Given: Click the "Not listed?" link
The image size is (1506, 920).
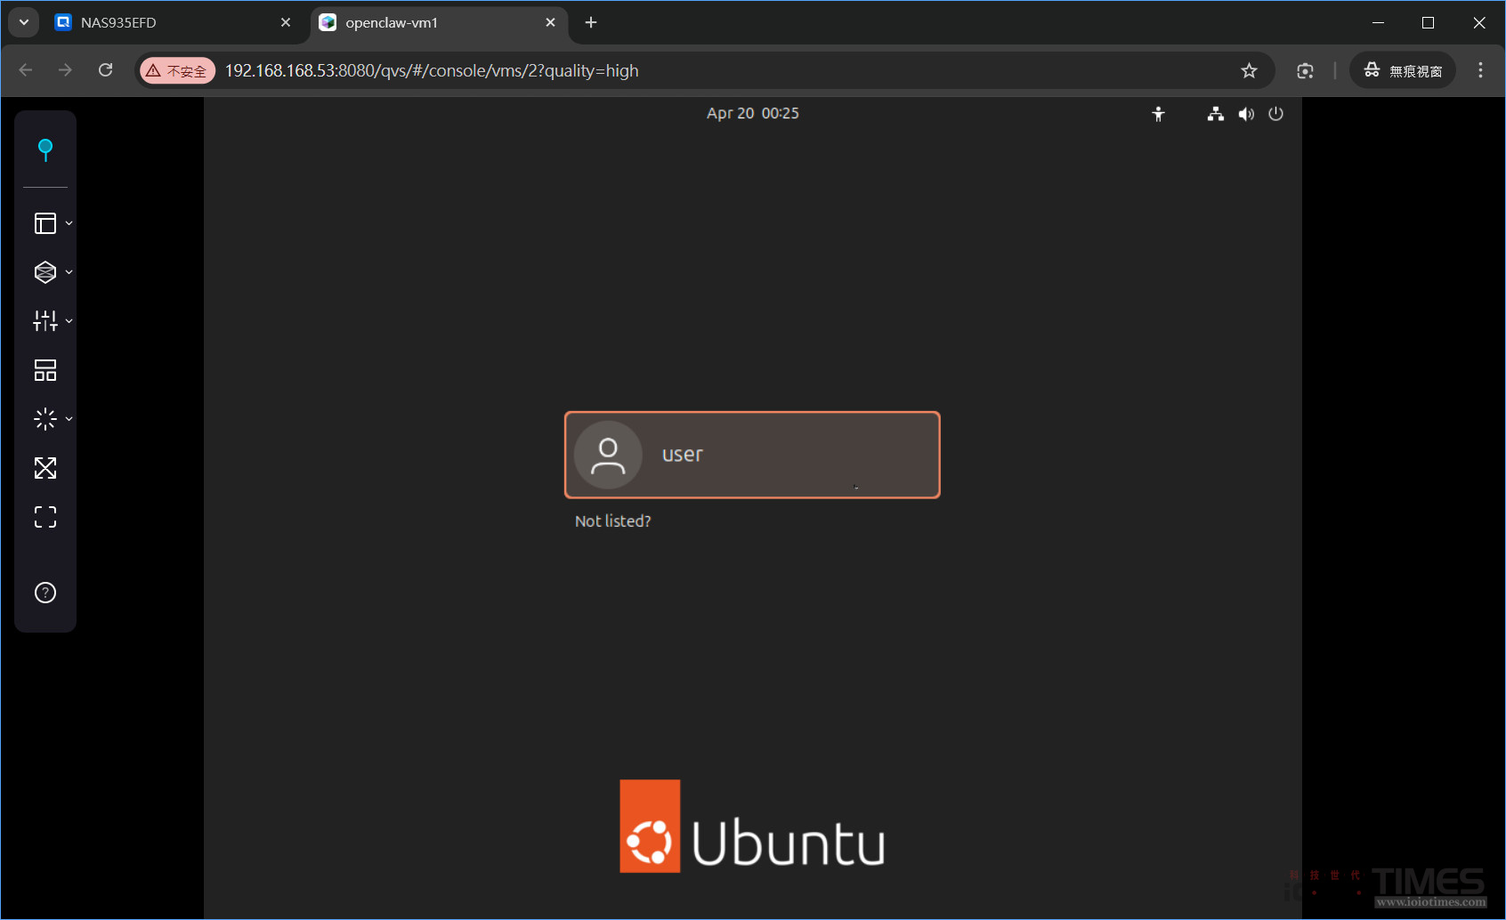Looking at the screenshot, I should [612, 521].
